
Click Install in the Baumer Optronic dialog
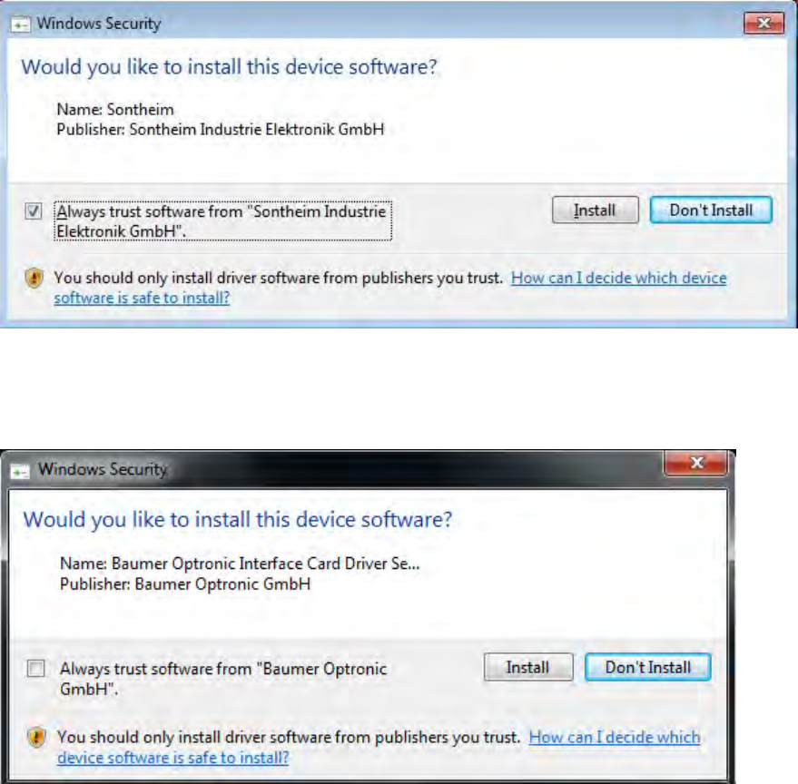coord(528,667)
